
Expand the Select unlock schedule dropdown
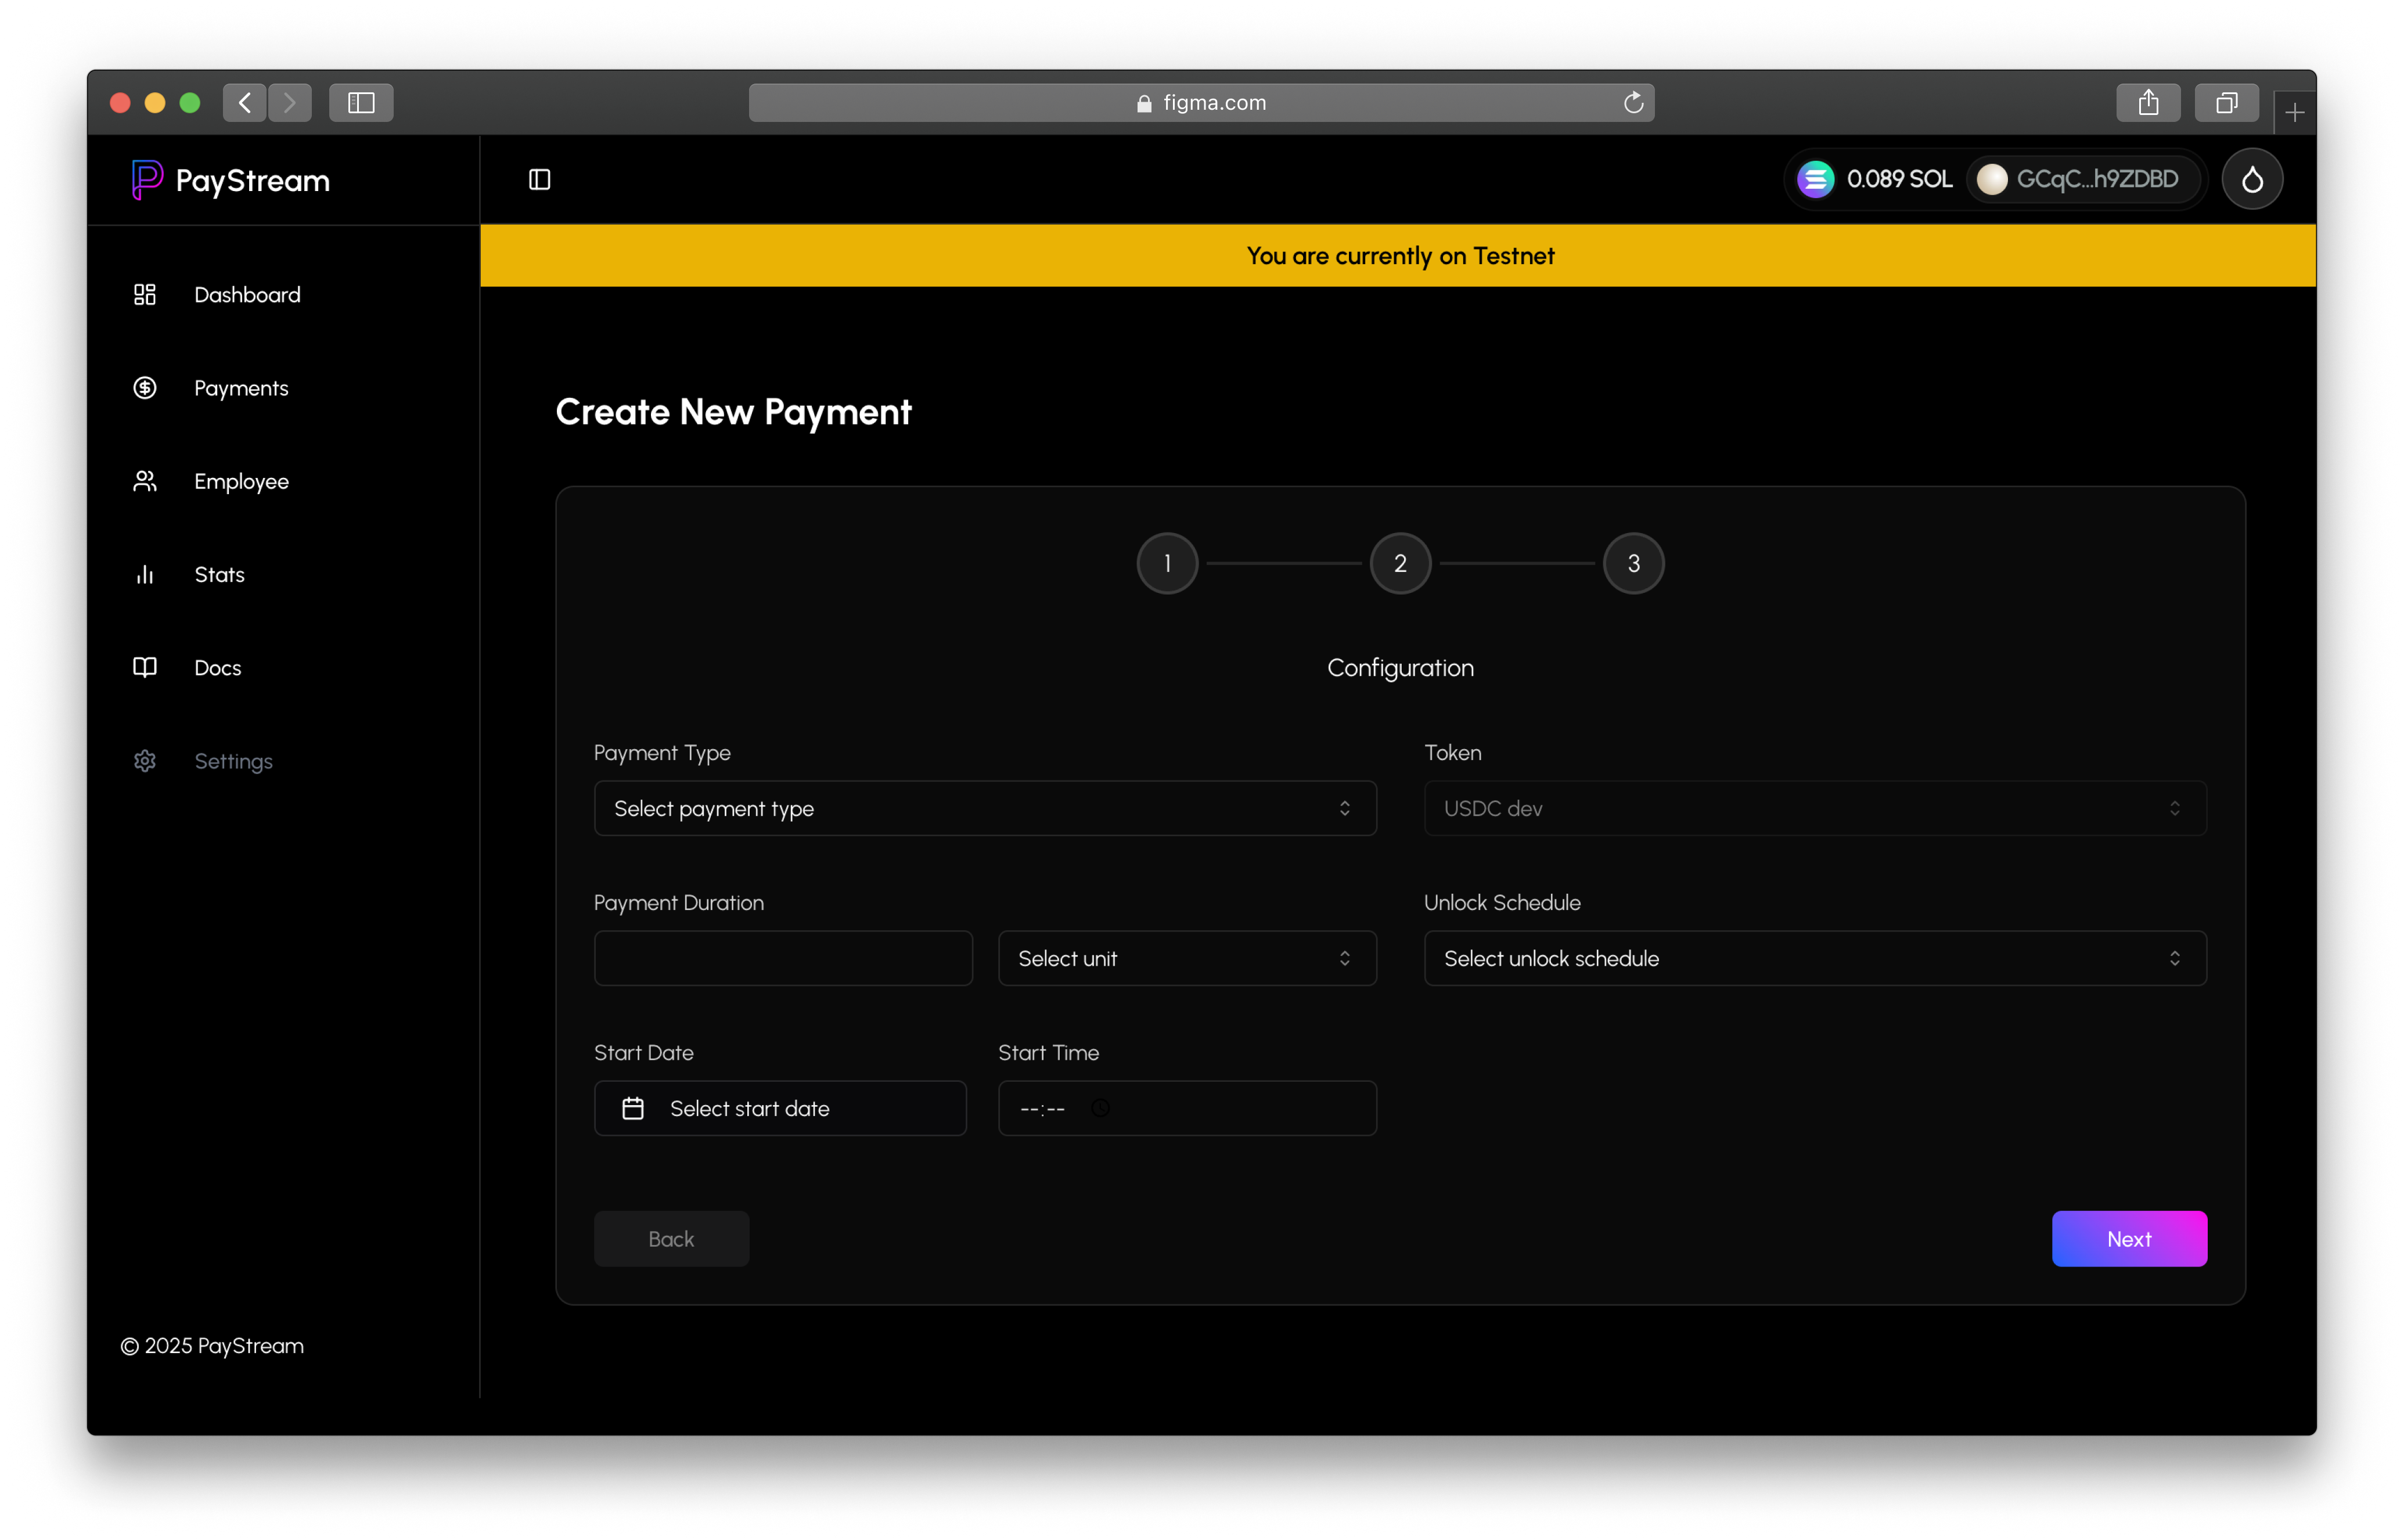(x=1814, y=958)
